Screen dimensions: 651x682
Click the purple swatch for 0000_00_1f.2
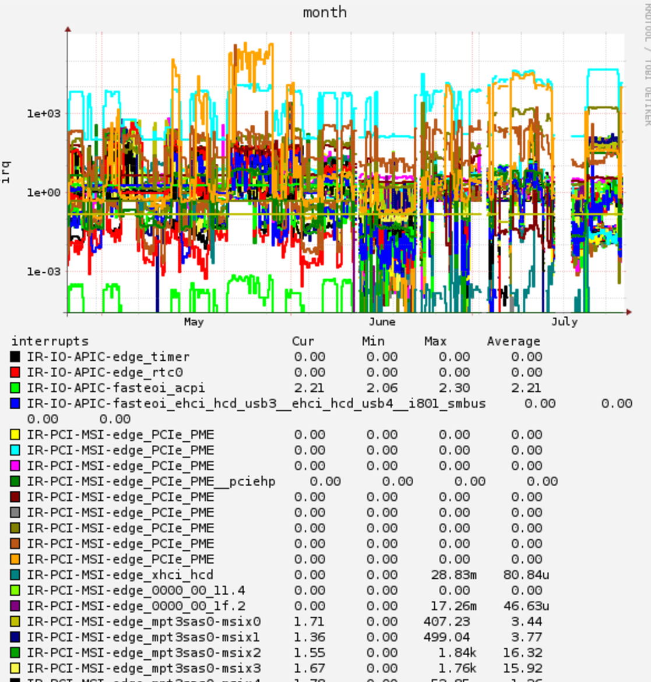pos(15,606)
